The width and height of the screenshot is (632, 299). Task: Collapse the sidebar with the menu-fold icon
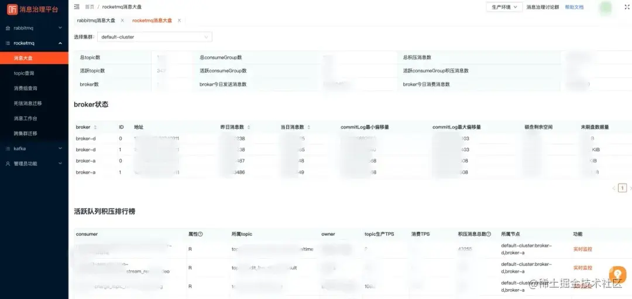(x=77, y=7)
